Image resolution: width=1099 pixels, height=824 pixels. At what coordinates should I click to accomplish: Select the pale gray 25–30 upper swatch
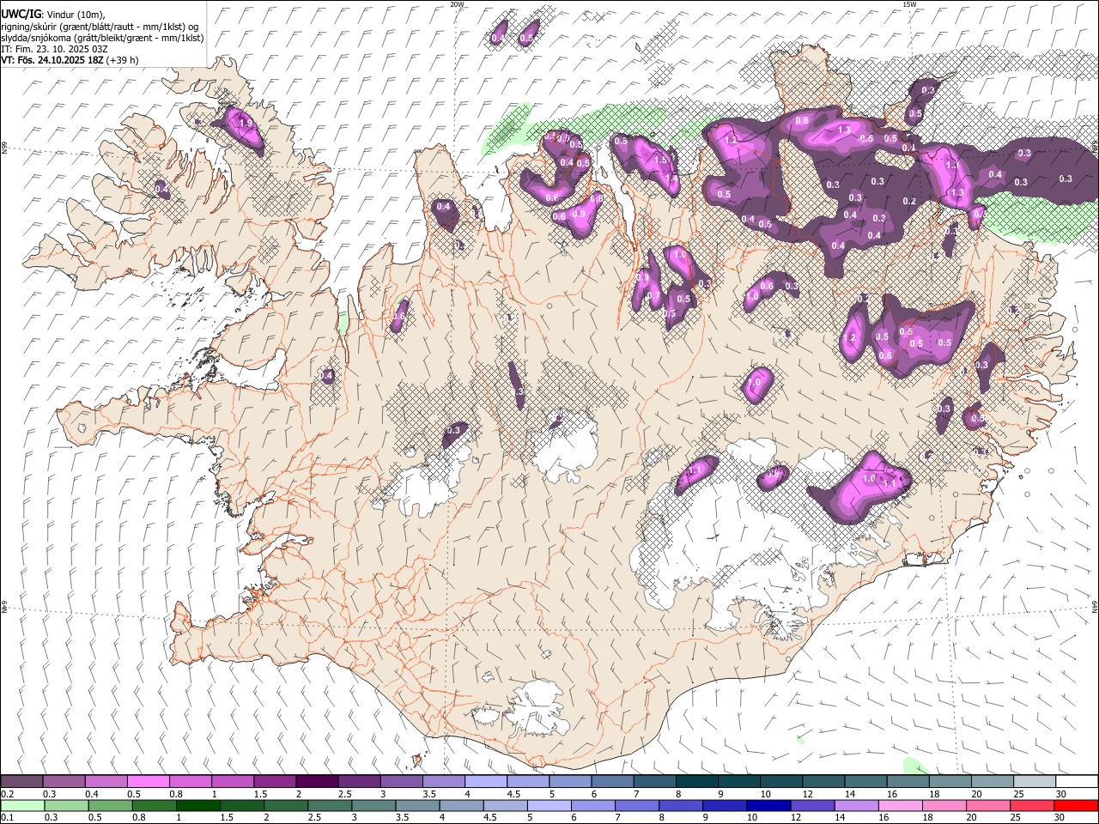(x=1034, y=782)
